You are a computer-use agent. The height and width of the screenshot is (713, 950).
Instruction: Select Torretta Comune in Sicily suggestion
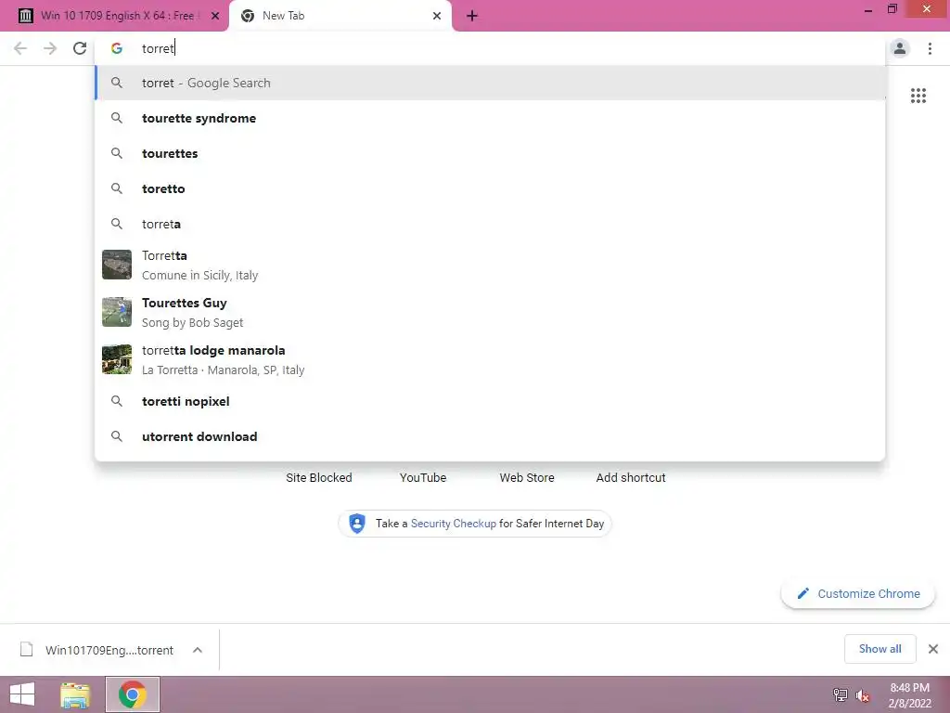pyautogui.click(x=490, y=265)
